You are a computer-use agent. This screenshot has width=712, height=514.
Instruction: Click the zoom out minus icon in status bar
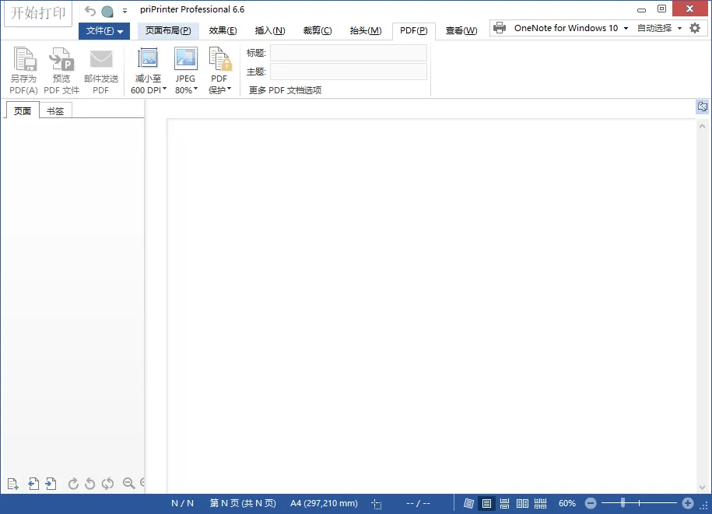[591, 503]
